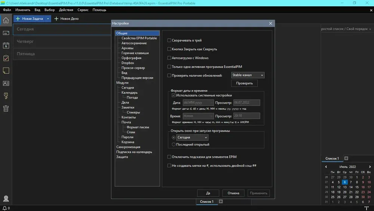
Task: Enable Сворачивать в трей checkbox
Action: pyautogui.click(x=169, y=40)
